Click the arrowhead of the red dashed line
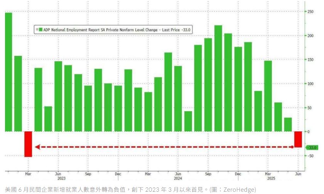Image resolution: width=324 pixels, height=194 pixels. [37, 147]
